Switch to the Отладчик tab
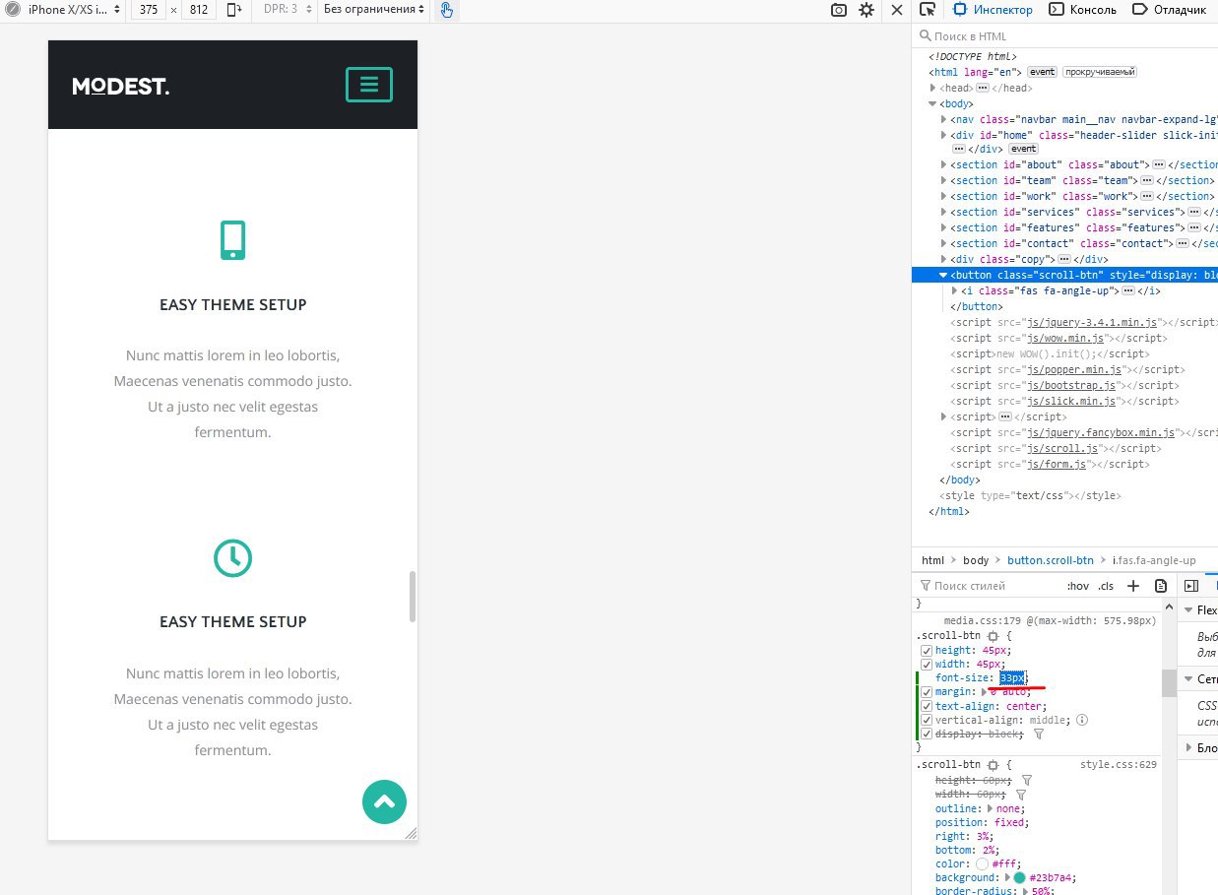1218x895 pixels. pyautogui.click(x=1171, y=10)
